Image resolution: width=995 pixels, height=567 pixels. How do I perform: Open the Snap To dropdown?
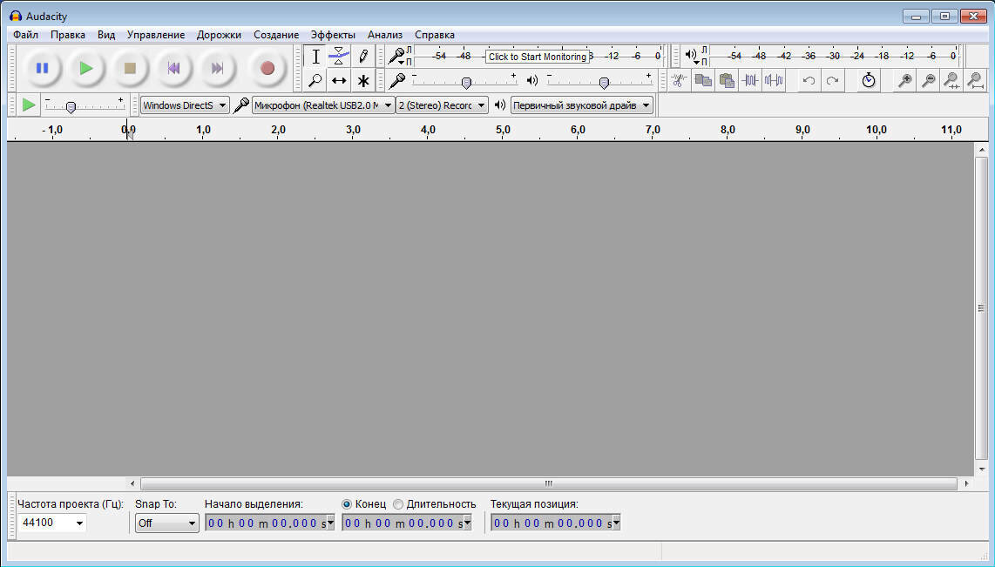coord(166,523)
